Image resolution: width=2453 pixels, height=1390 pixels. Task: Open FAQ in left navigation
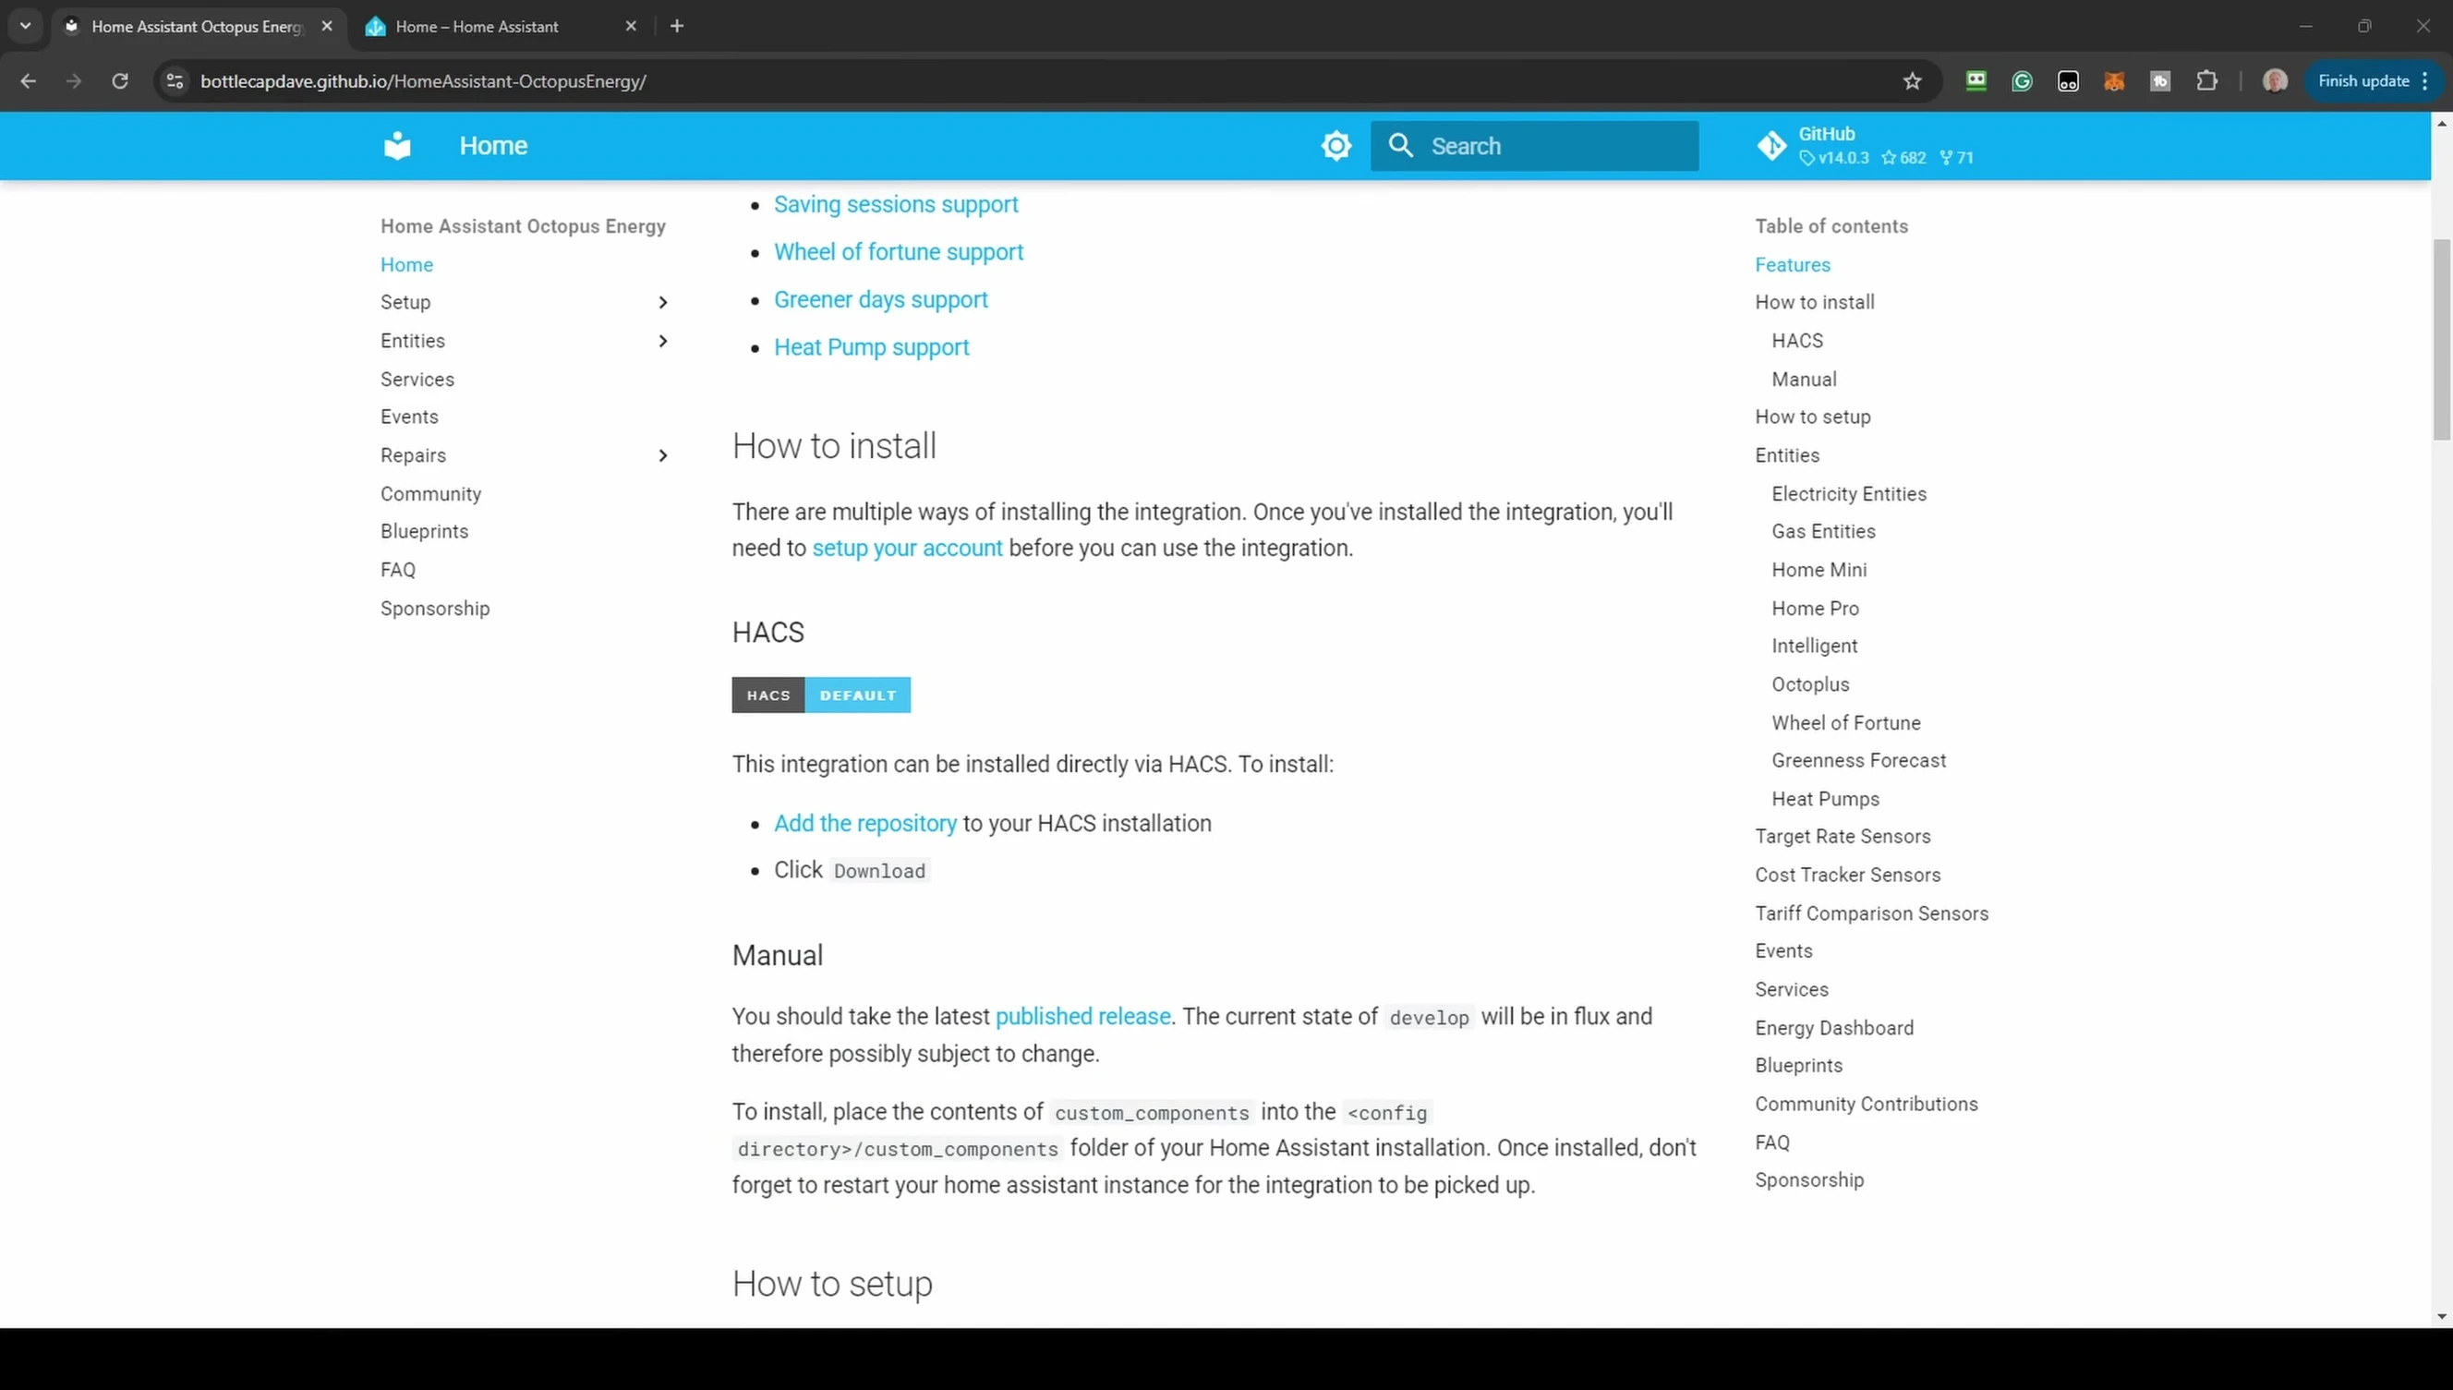pyautogui.click(x=397, y=570)
